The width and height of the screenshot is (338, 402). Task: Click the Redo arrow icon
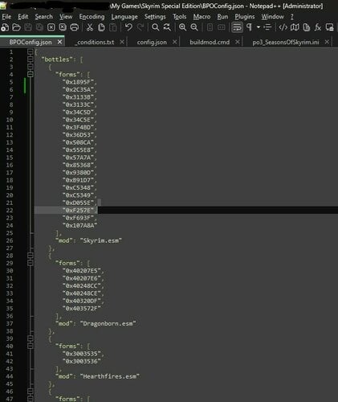pyautogui.click(x=140, y=27)
